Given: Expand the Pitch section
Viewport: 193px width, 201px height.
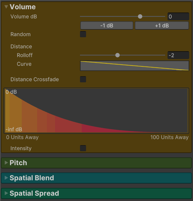Looking at the screenshot, I should 6,163.
